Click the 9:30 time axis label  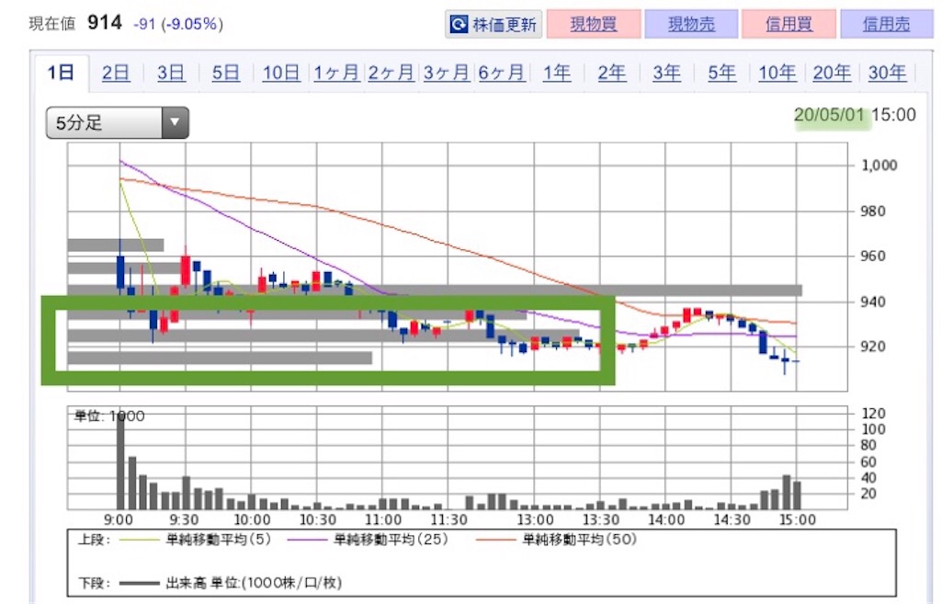click(x=184, y=519)
